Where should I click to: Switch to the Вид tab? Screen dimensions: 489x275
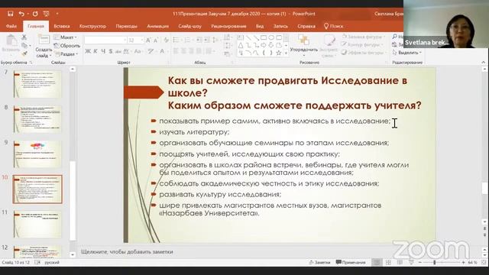260,26
